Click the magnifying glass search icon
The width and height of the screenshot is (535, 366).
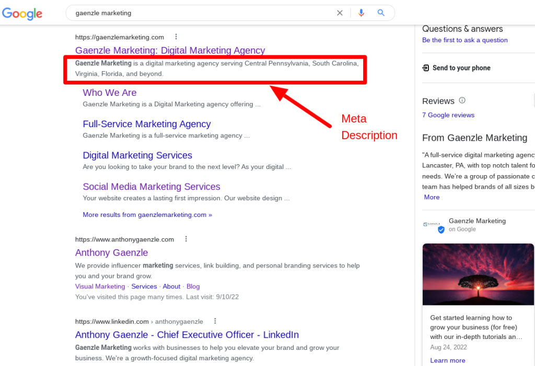381,13
